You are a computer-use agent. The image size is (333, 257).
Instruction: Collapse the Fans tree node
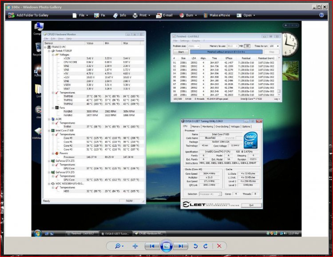point(53,108)
